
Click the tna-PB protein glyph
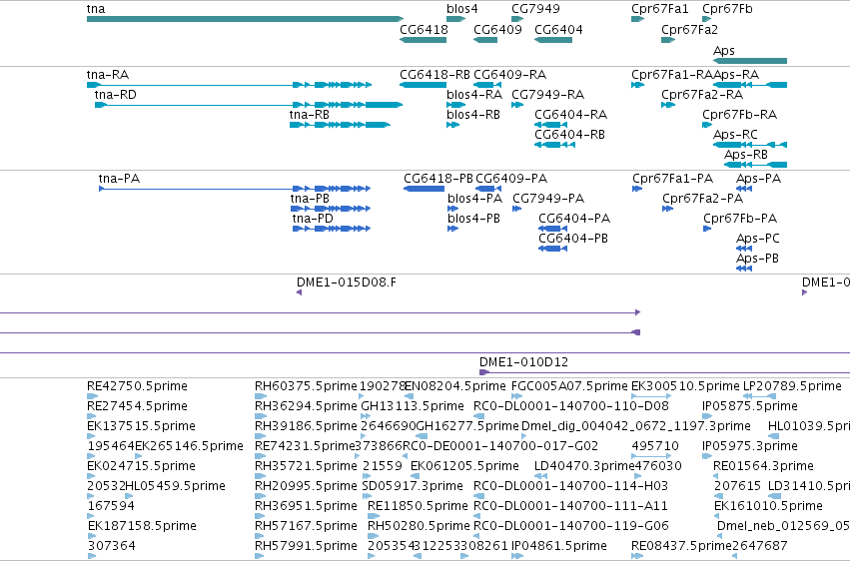click(332, 209)
